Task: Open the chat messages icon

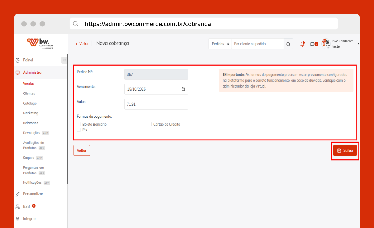Action: pyautogui.click(x=312, y=44)
